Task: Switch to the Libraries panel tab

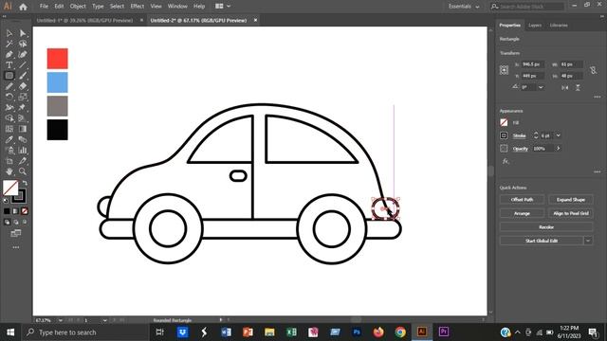Action: point(559,26)
